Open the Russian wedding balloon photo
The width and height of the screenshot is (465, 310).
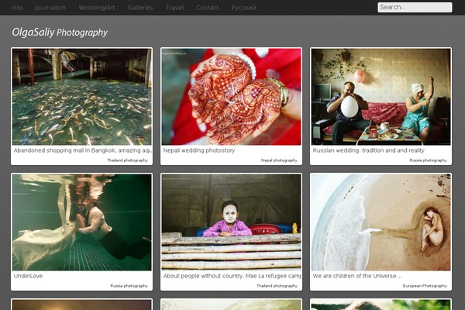coord(381,97)
